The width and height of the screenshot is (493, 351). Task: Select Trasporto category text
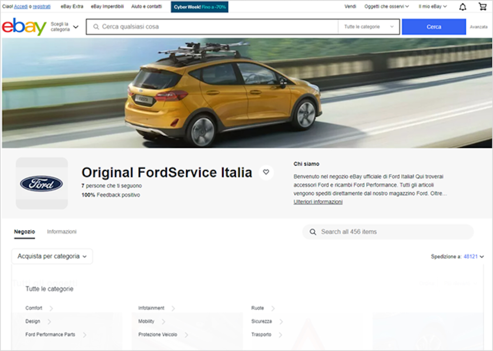pyautogui.click(x=261, y=335)
